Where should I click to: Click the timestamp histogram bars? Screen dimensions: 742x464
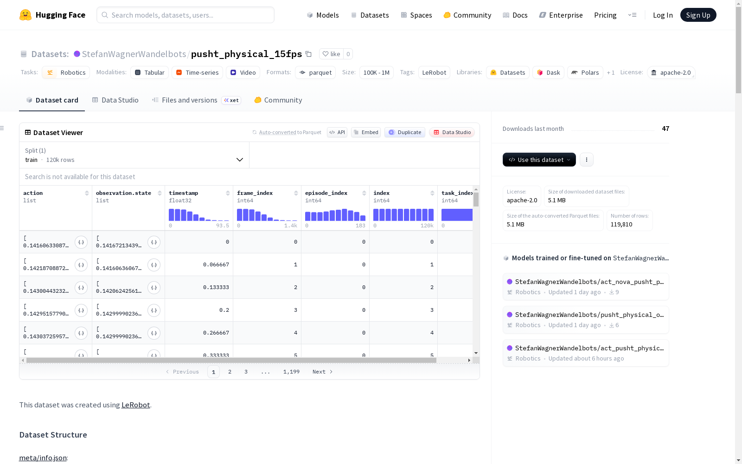click(199, 215)
